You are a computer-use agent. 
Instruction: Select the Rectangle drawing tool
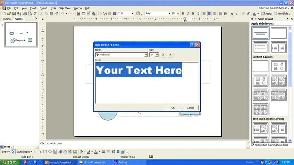pyautogui.click(x=45, y=152)
